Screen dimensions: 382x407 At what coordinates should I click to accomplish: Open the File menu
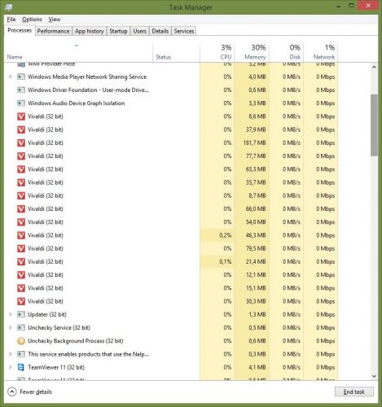(x=11, y=20)
